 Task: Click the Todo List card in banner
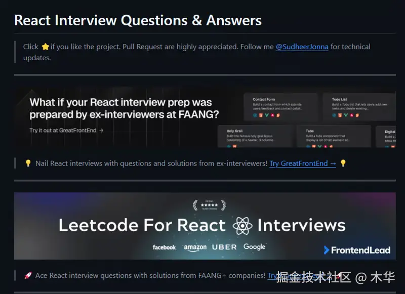(x=359, y=107)
